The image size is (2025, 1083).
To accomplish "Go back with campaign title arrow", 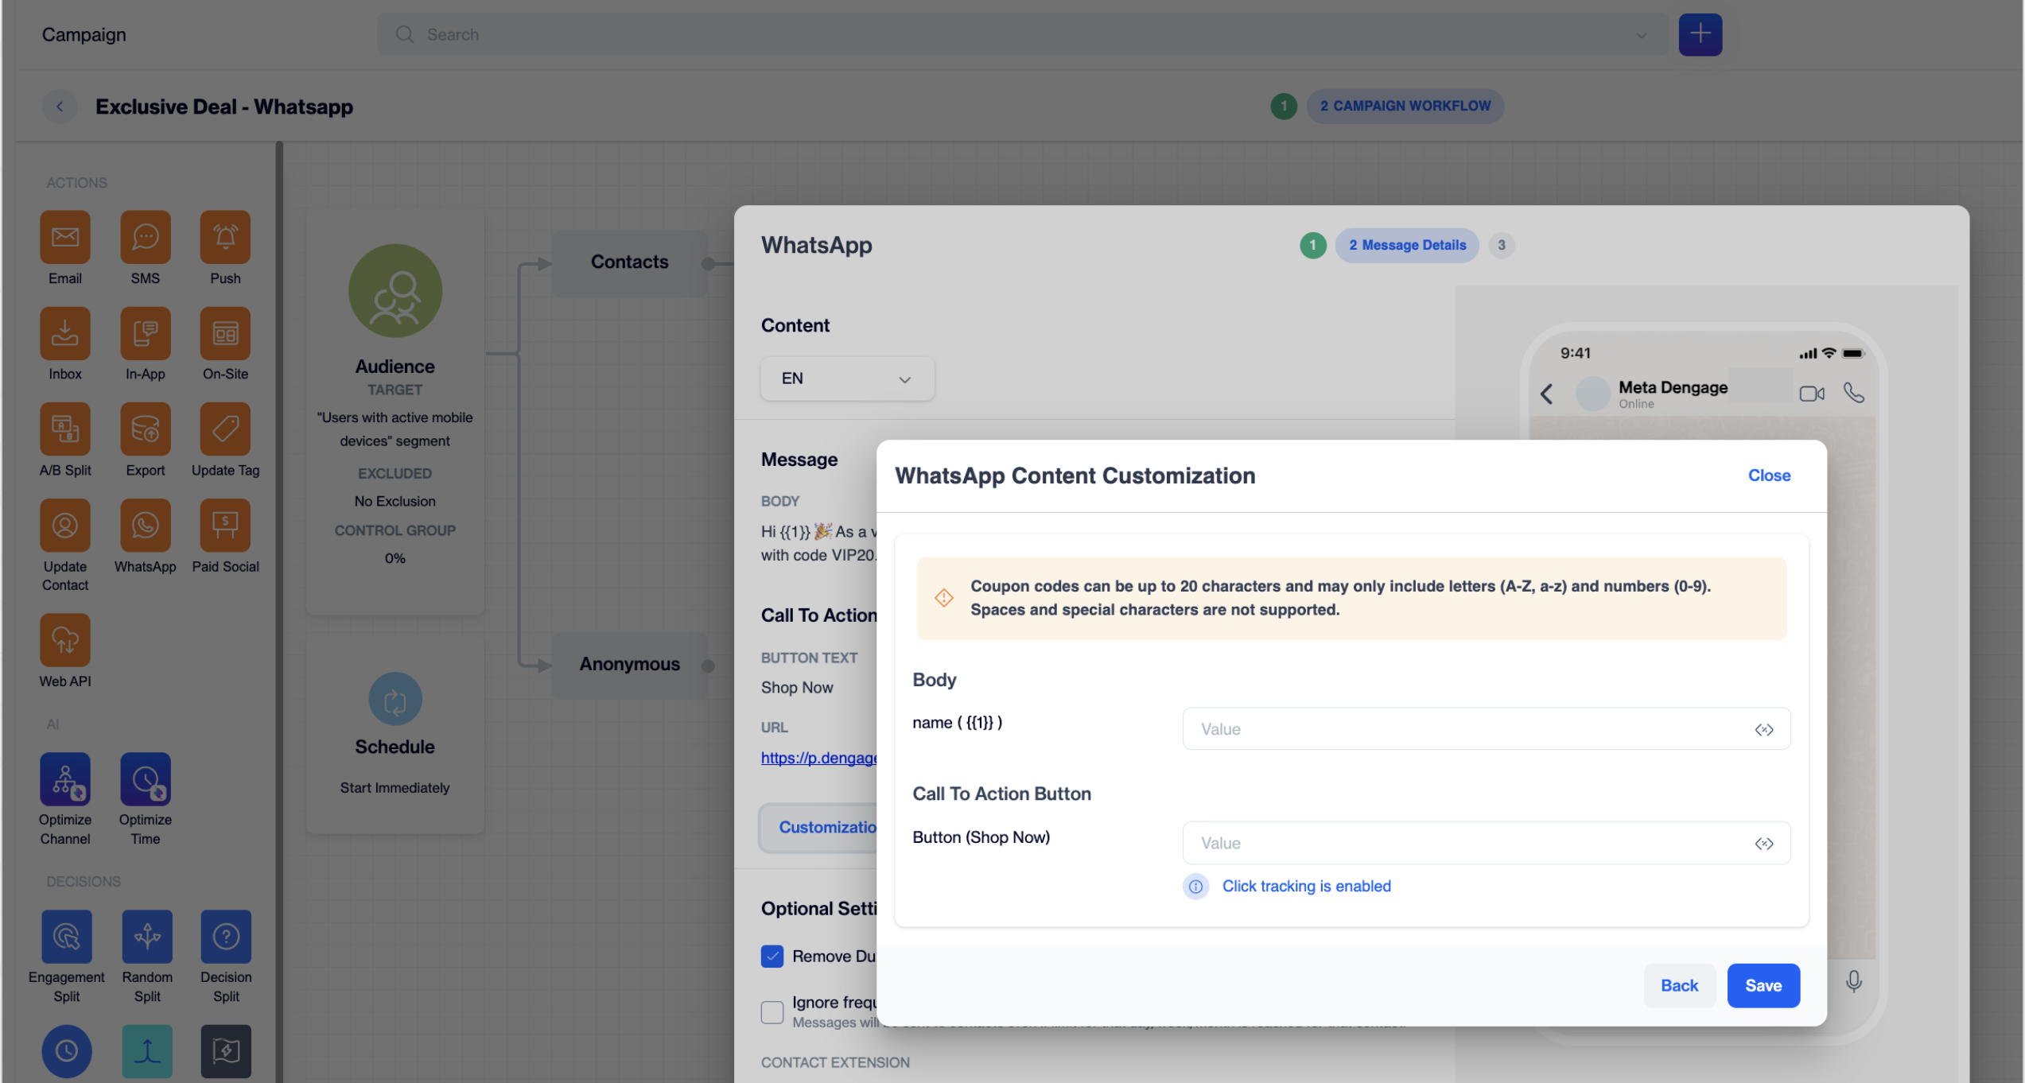I will click(x=60, y=107).
